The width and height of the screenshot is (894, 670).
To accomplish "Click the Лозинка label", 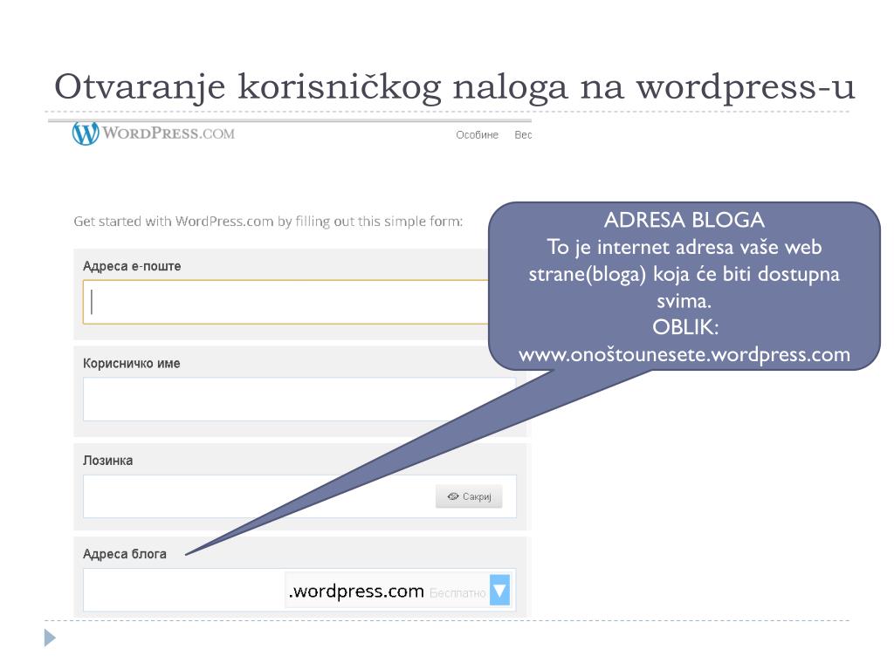I will pyautogui.click(x=107, y=461).
